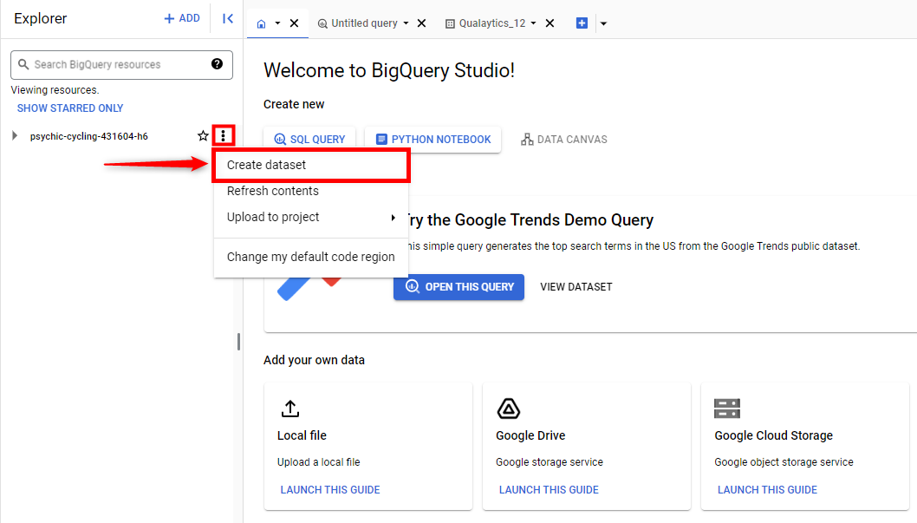
Task: Click the blue plus new tab icon
Action: tap(582, 23)
